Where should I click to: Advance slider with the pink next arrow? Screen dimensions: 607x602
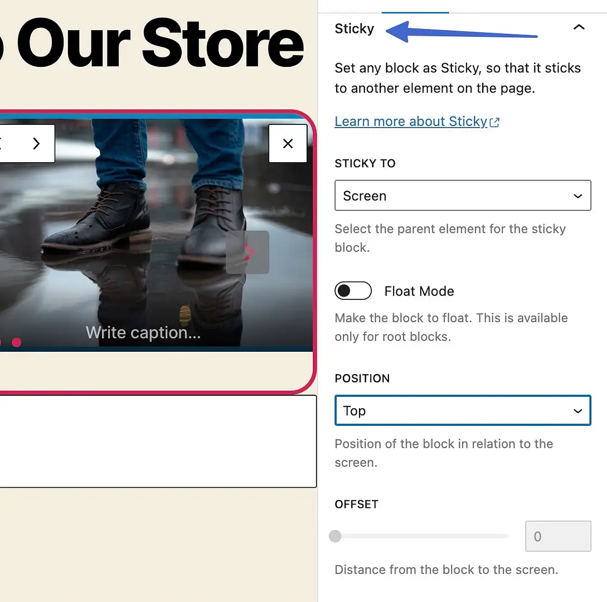pyautogui.click(x=248, y=253)
